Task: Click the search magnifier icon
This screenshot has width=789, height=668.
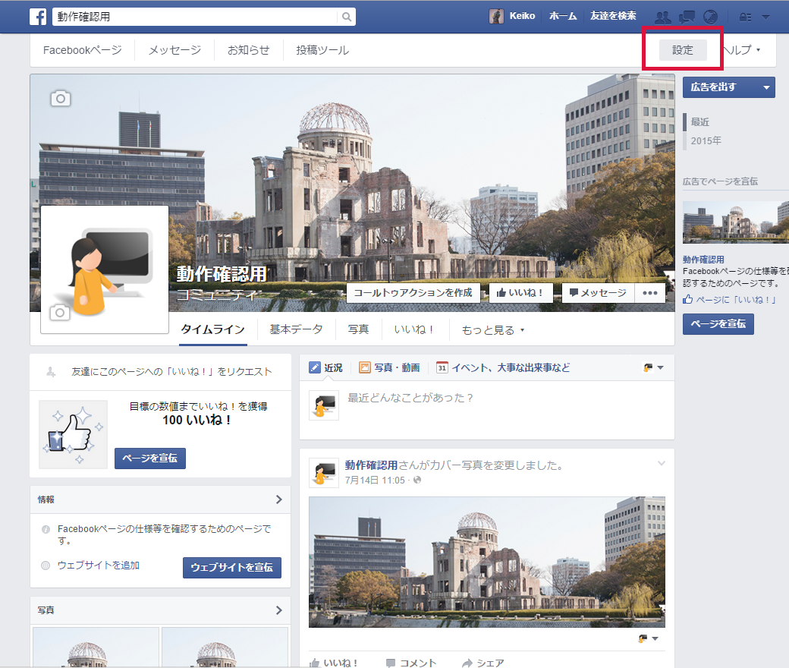Action: [347, 17]
